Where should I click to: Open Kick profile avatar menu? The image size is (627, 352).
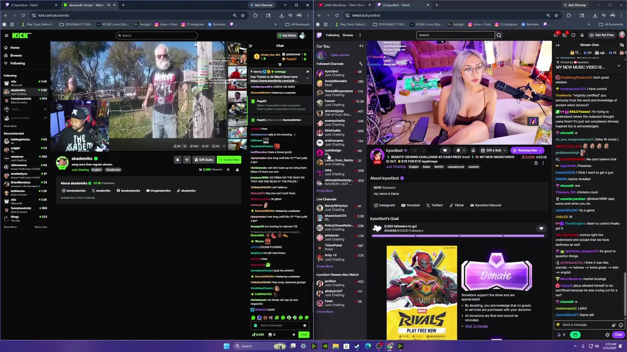[x=302, y=35]
